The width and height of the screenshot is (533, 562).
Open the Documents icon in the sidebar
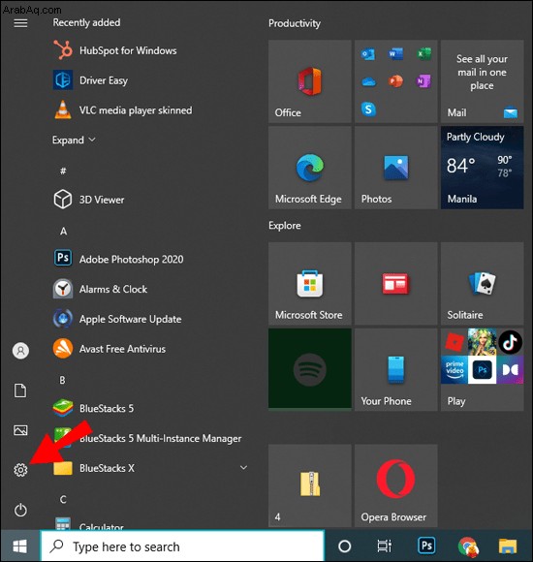[20, 390]
